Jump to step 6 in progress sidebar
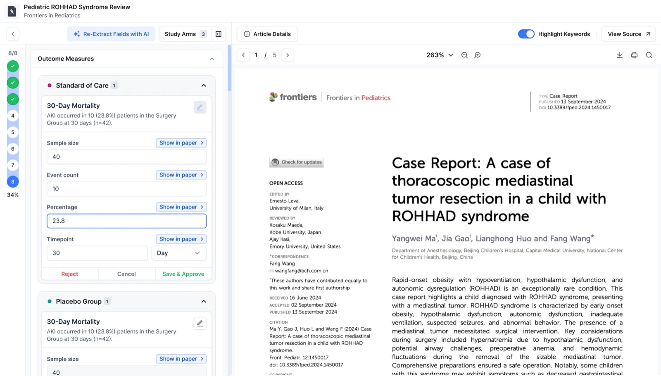The width and height of the screenshot is (661, 376). (13, 149)
